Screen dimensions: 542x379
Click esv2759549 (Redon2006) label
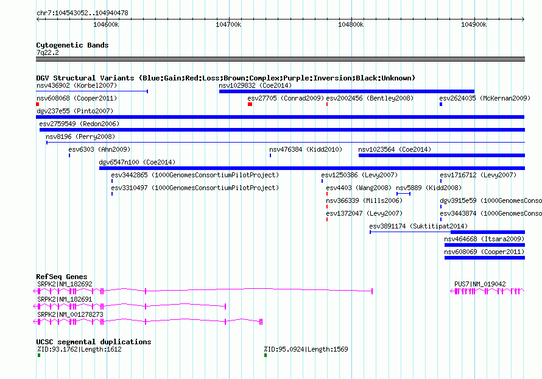(x=79, y=124)
